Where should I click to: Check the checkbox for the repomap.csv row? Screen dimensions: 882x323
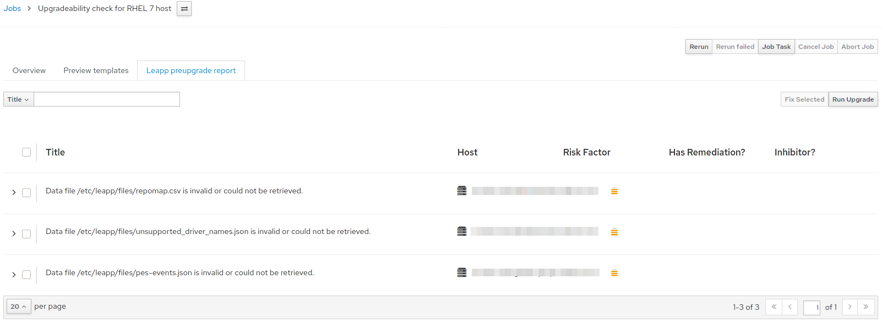pos(26,192)
